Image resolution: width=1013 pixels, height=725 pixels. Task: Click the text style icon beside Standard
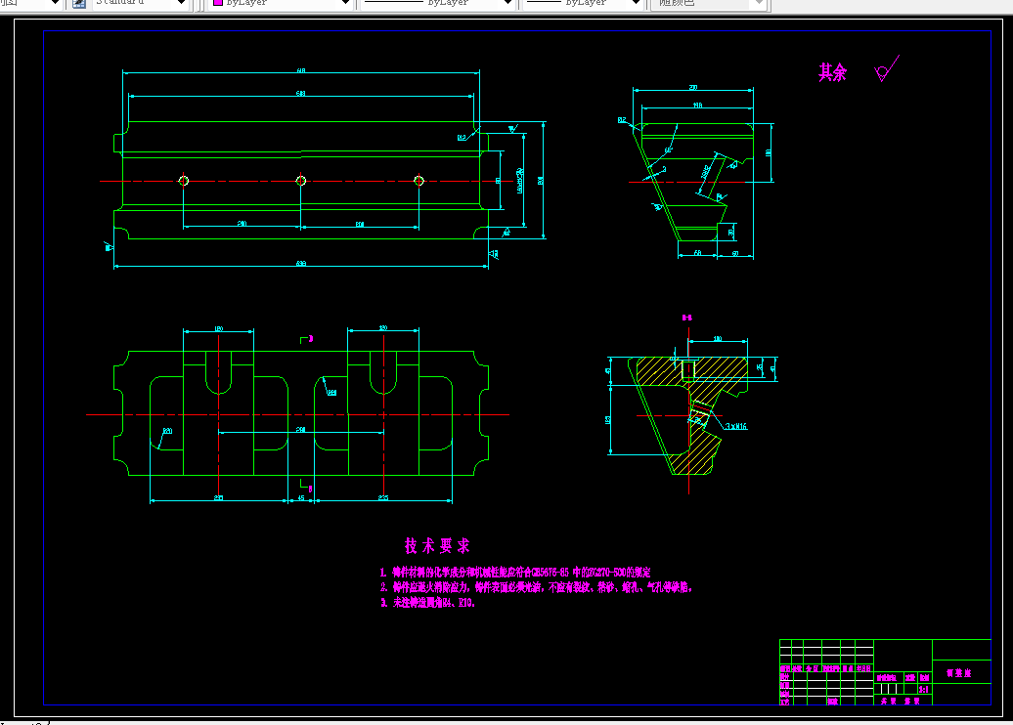point(79,3)
